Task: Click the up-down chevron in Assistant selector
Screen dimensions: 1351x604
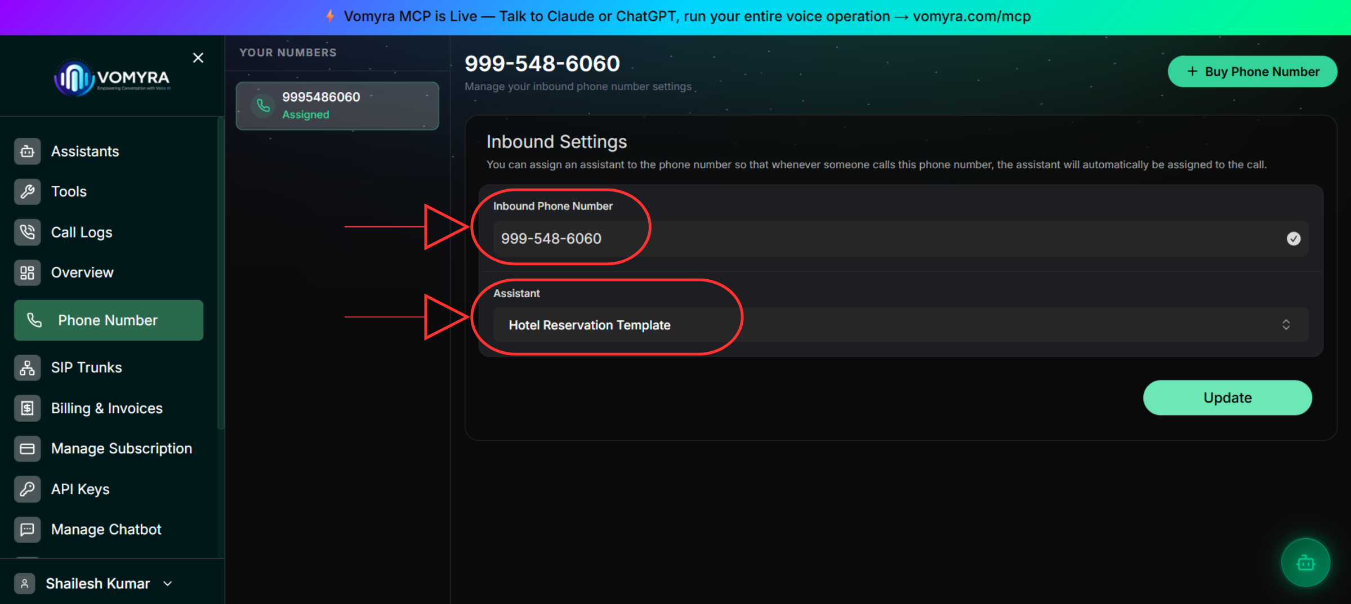Action: [1286, 325]
